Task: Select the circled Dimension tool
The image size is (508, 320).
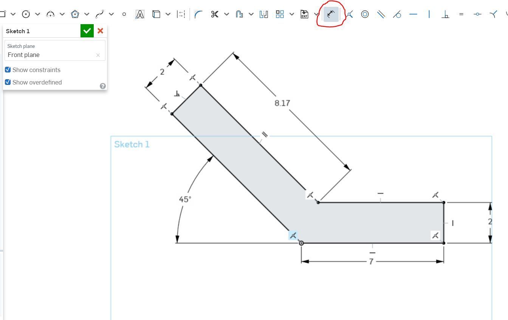Action: (331, 14)
